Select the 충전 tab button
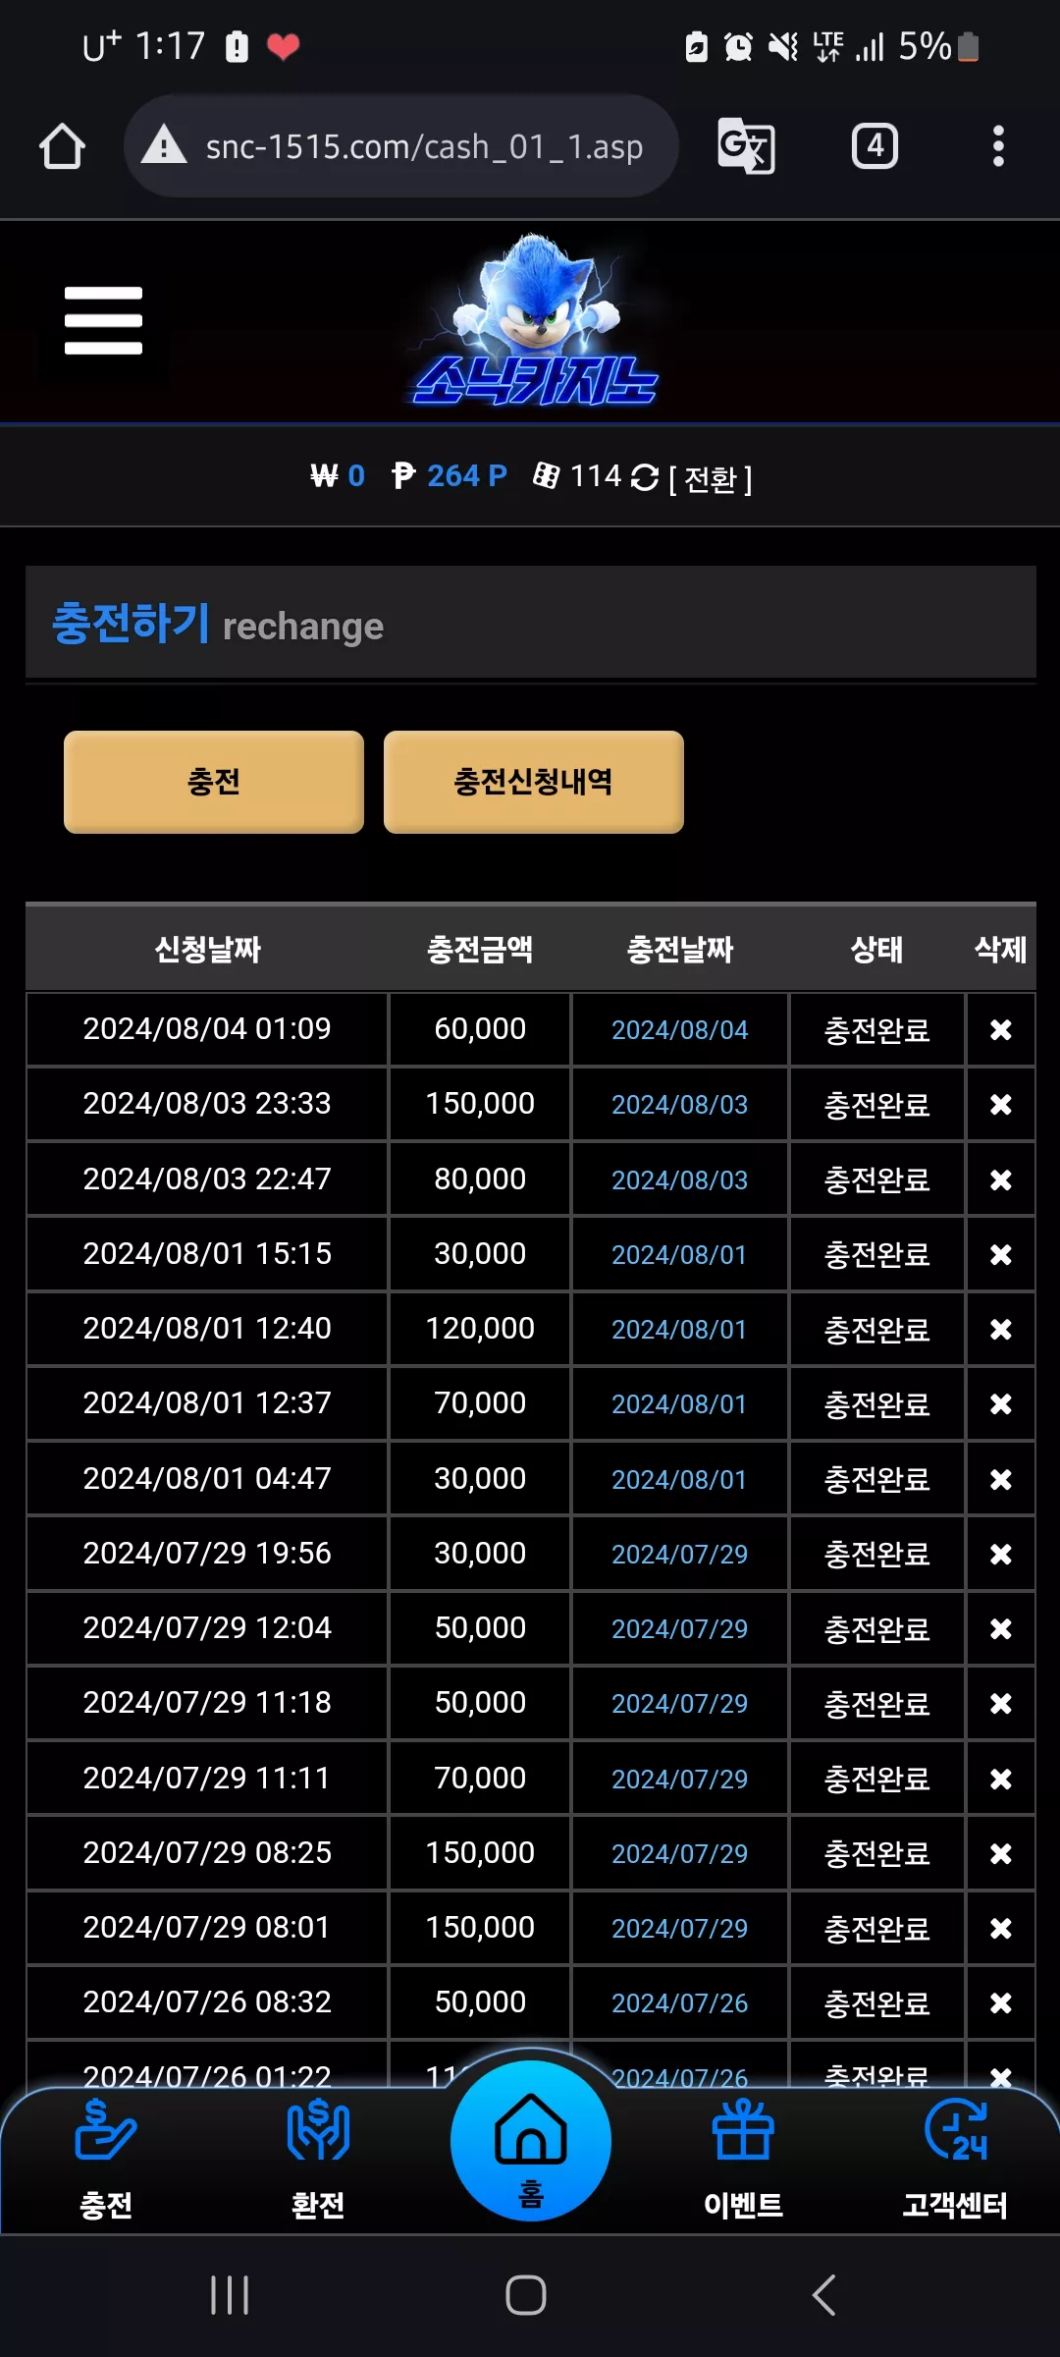This screenshot has height=2357, width=1060. [x=214, y=782]
